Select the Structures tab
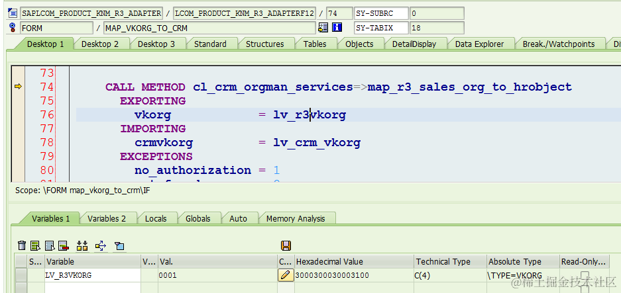The image size is (621, 293). tap(264, 44)
